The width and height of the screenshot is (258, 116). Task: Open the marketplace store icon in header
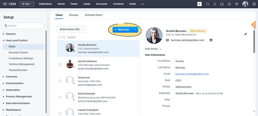[229, 4]
